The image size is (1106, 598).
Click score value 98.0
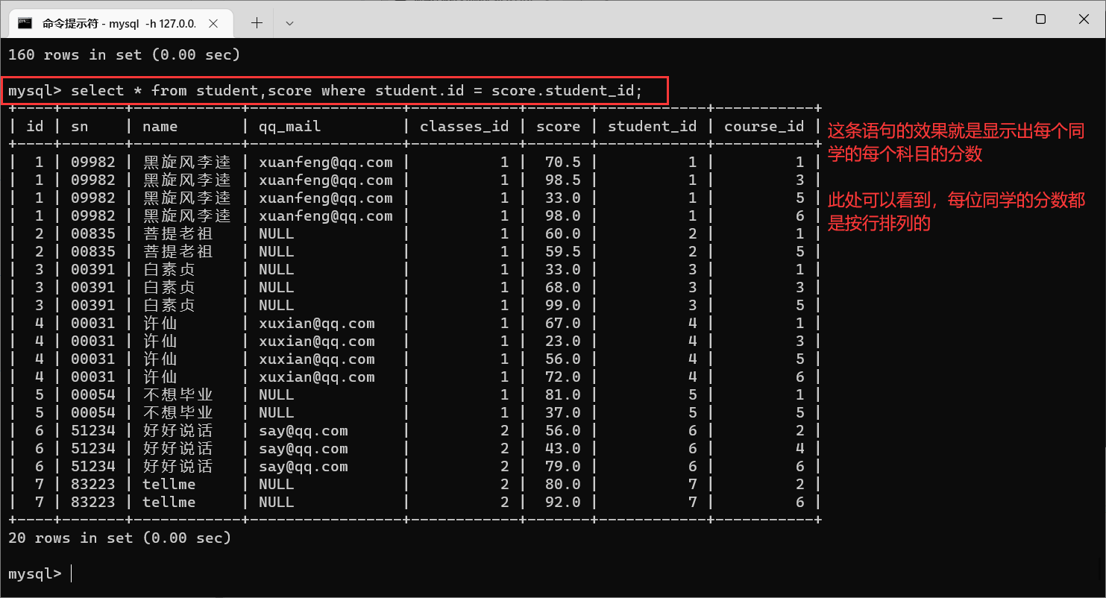[562, 216]
